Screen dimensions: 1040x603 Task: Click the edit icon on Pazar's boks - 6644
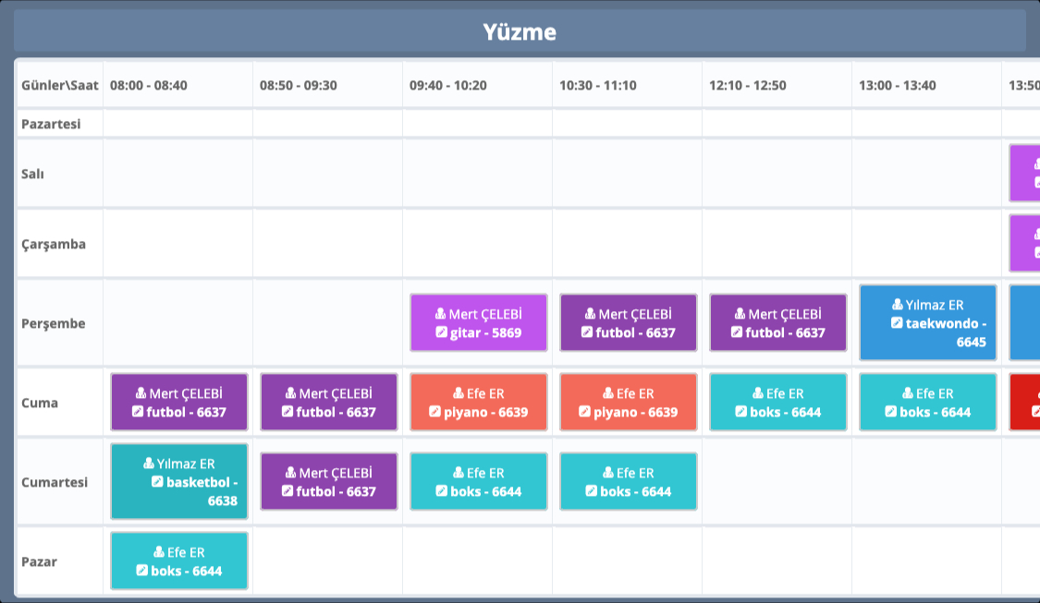click(x=141, y=571)
